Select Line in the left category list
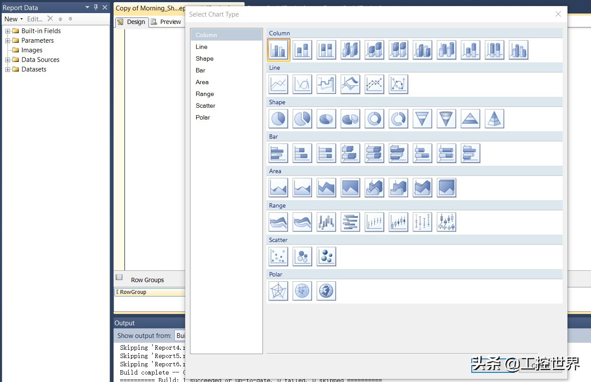The width and height of the screenshot is (591, 382). (x=226, y=47)
